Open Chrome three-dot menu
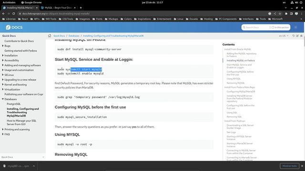Screen dimensions: 305x171 pyautogui.click(x=302, y=14)
